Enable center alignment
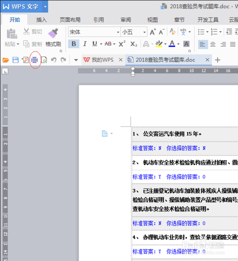238x261 pixels. pyautogui.click(x=213, y=44)
